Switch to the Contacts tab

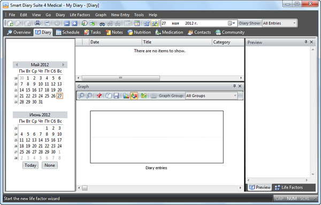(x=199, y=32)
